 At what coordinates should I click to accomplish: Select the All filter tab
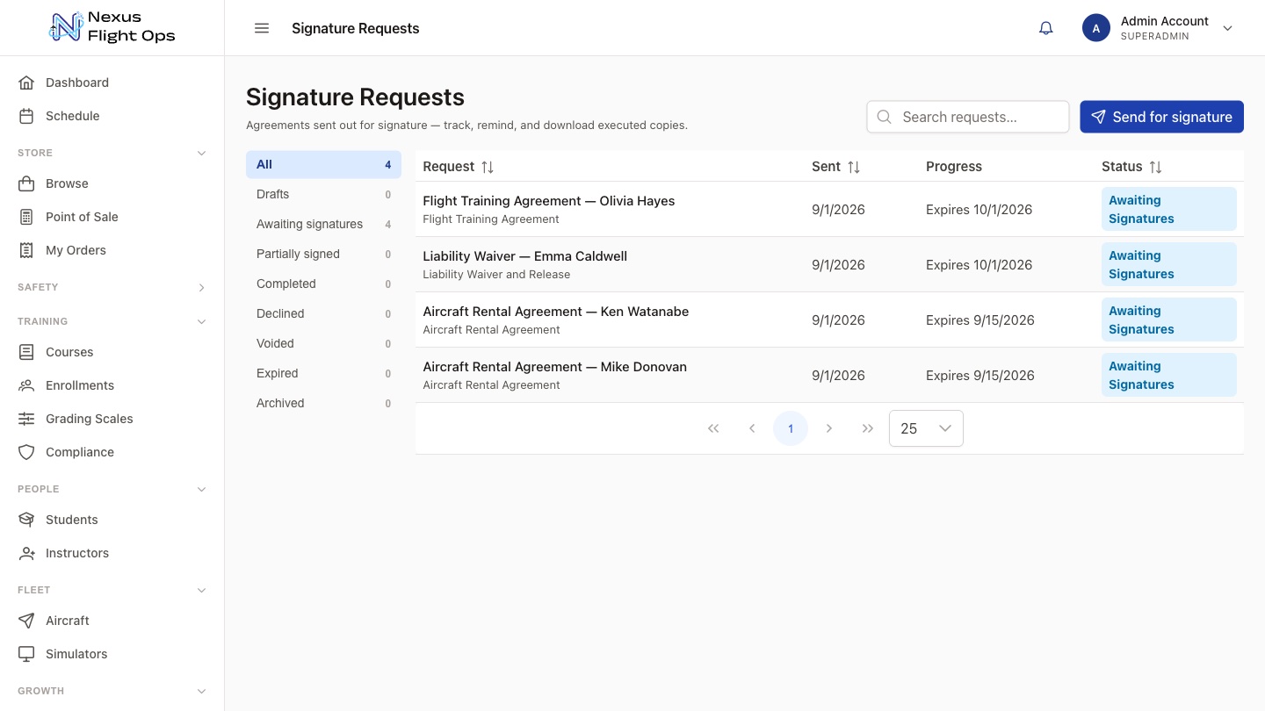click(x=323, y=164)
